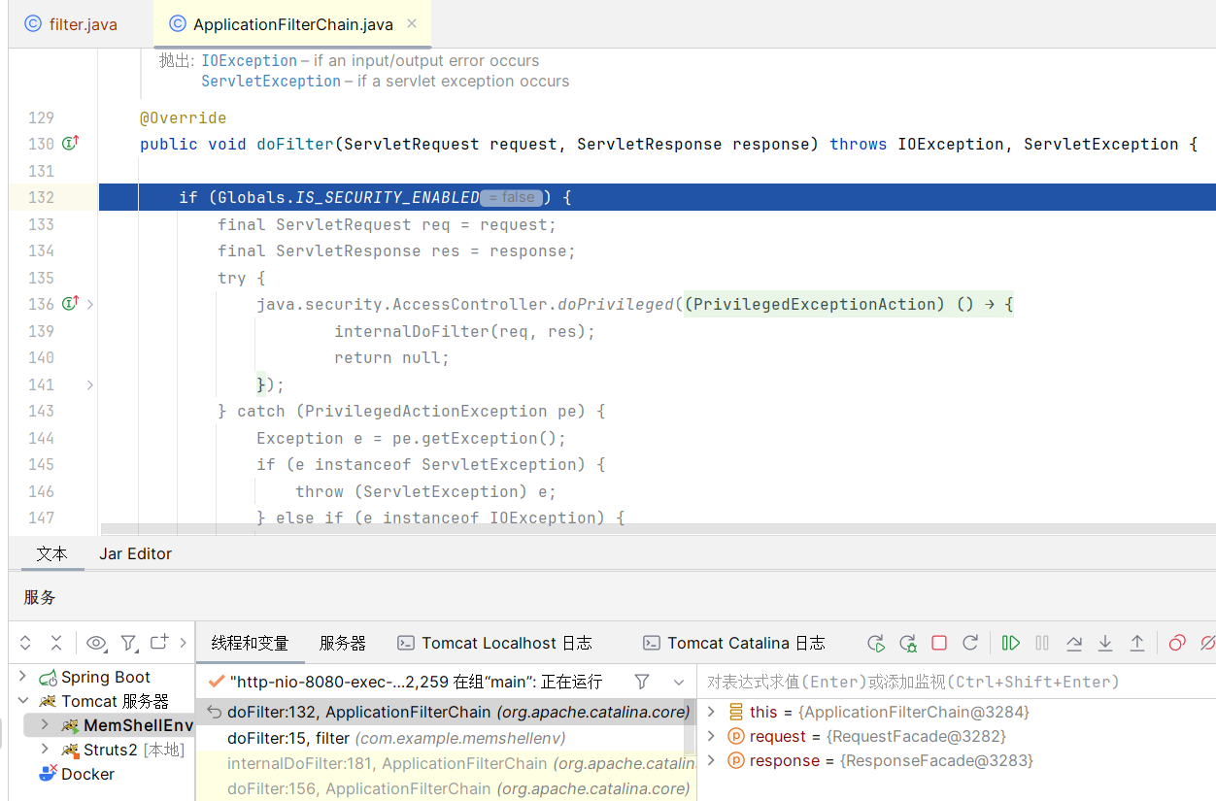This screenshot has height=801, width=1216.
Task: Select the Docker service item
Action: tap(76, 774)
